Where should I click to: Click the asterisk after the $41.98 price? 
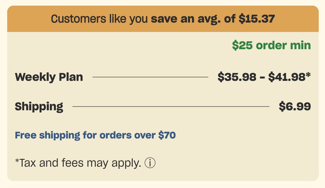point(308,75)
